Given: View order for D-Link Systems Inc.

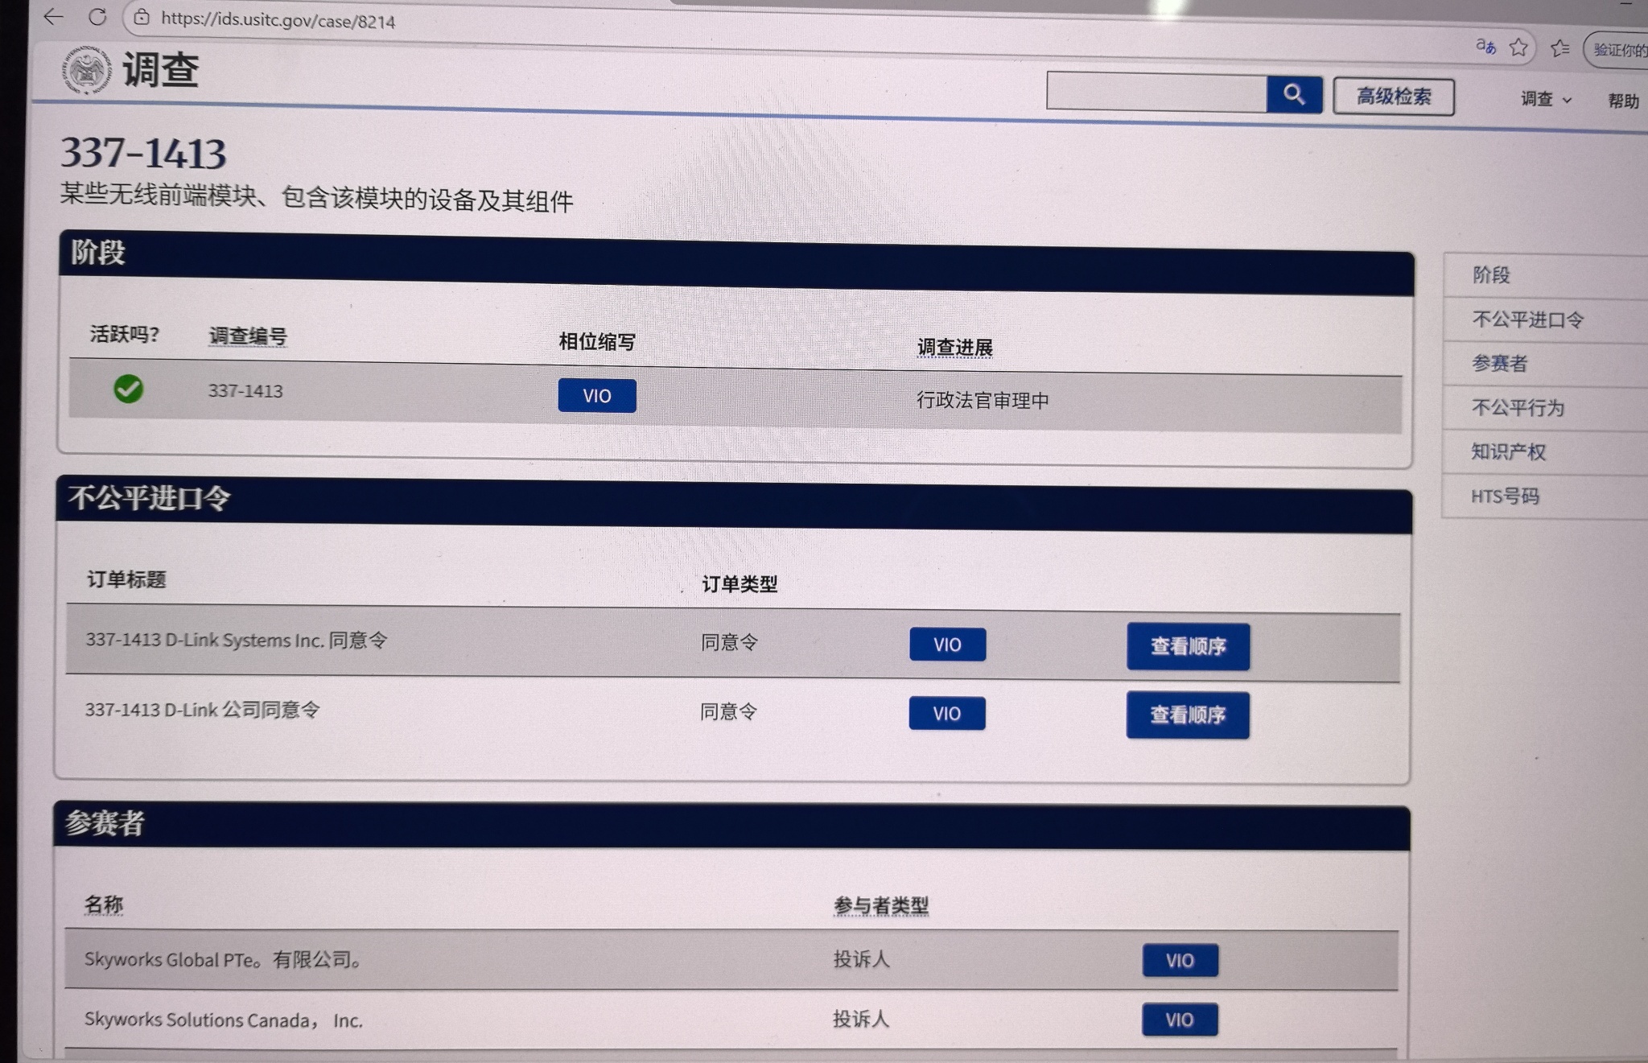Looking at the screenshot, I should tap(1187, 646).
